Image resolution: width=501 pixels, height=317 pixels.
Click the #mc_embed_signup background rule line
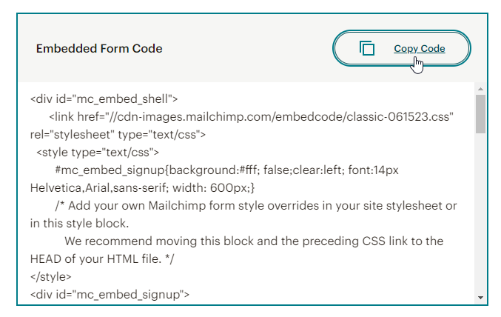pyautogui.click(x=226, y=170)
